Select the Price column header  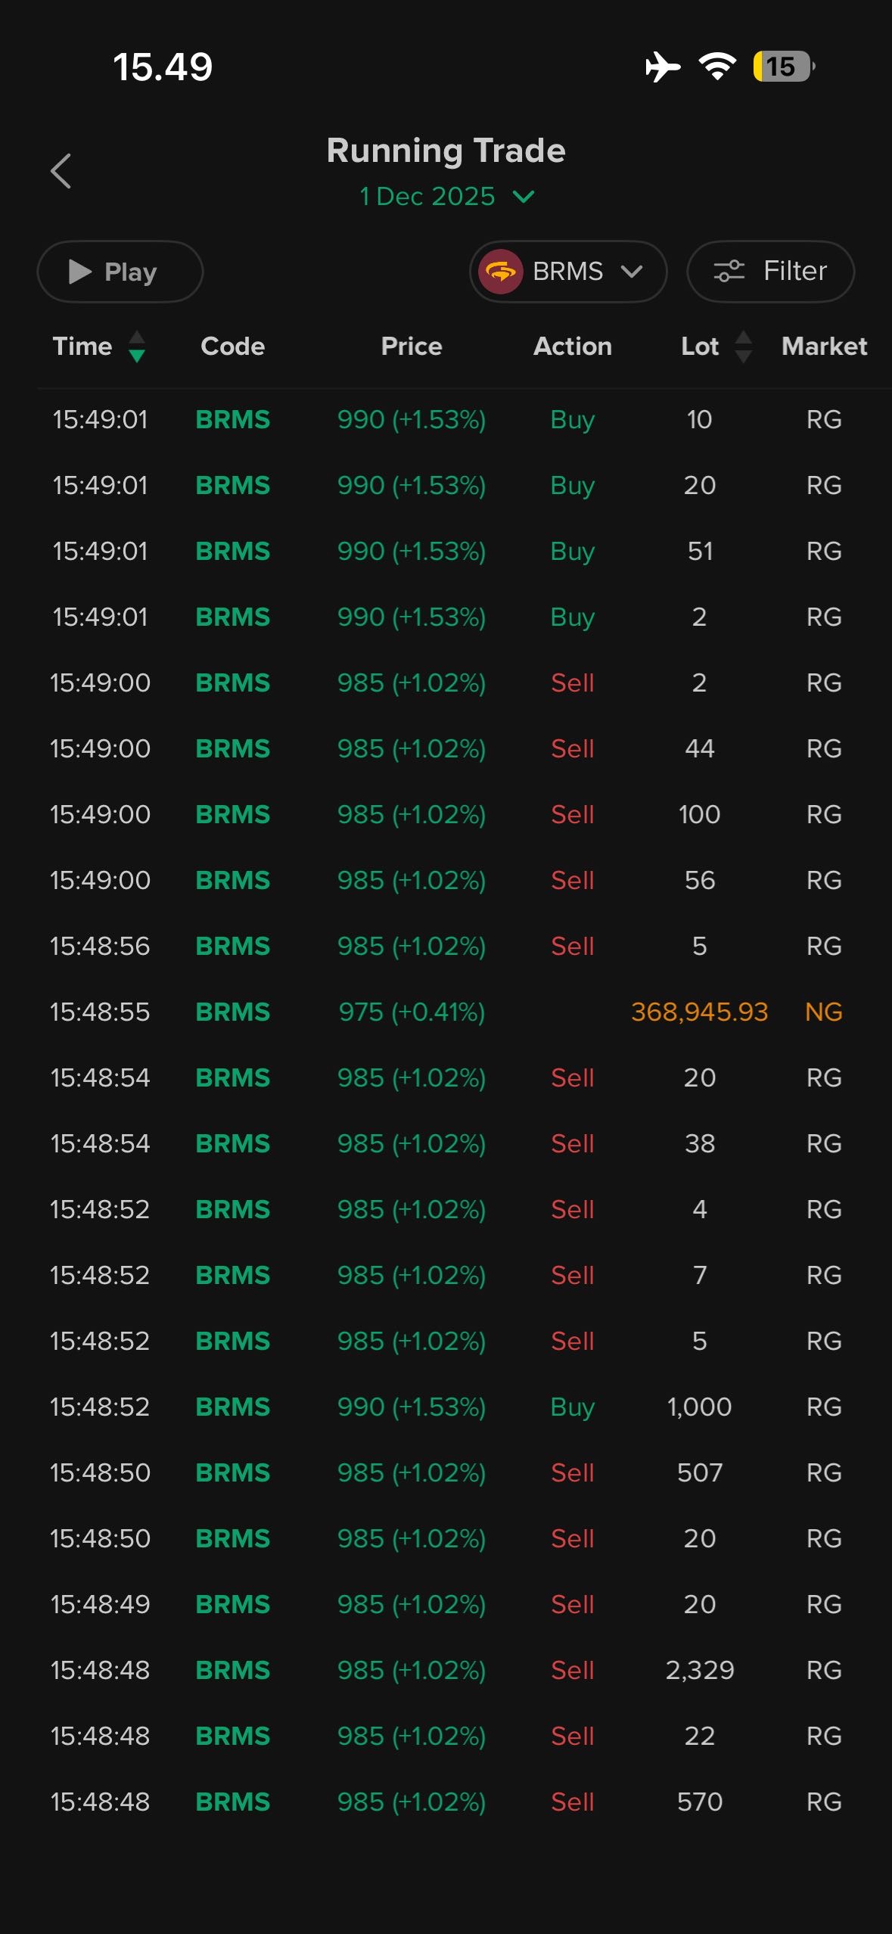coord(412,347)
